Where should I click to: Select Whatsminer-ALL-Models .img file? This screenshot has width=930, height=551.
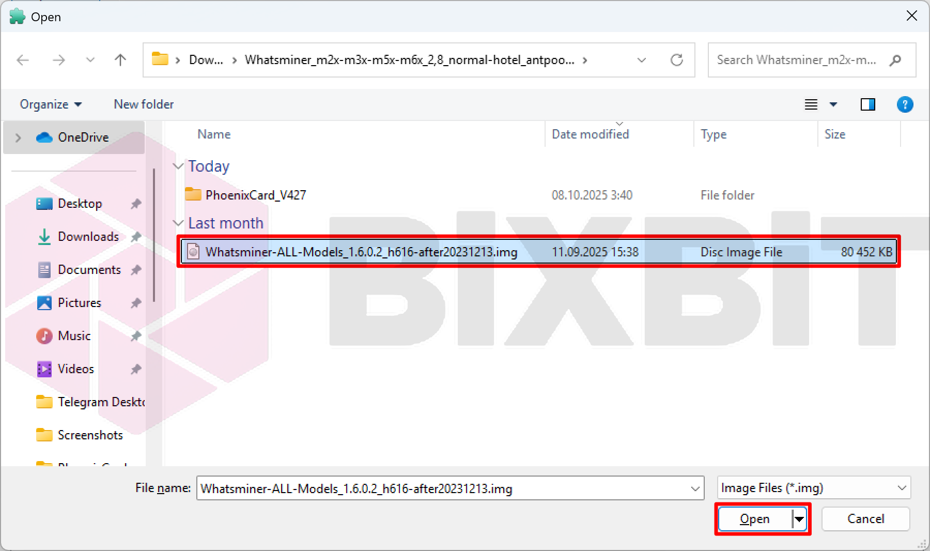click(x=538, y=252)
